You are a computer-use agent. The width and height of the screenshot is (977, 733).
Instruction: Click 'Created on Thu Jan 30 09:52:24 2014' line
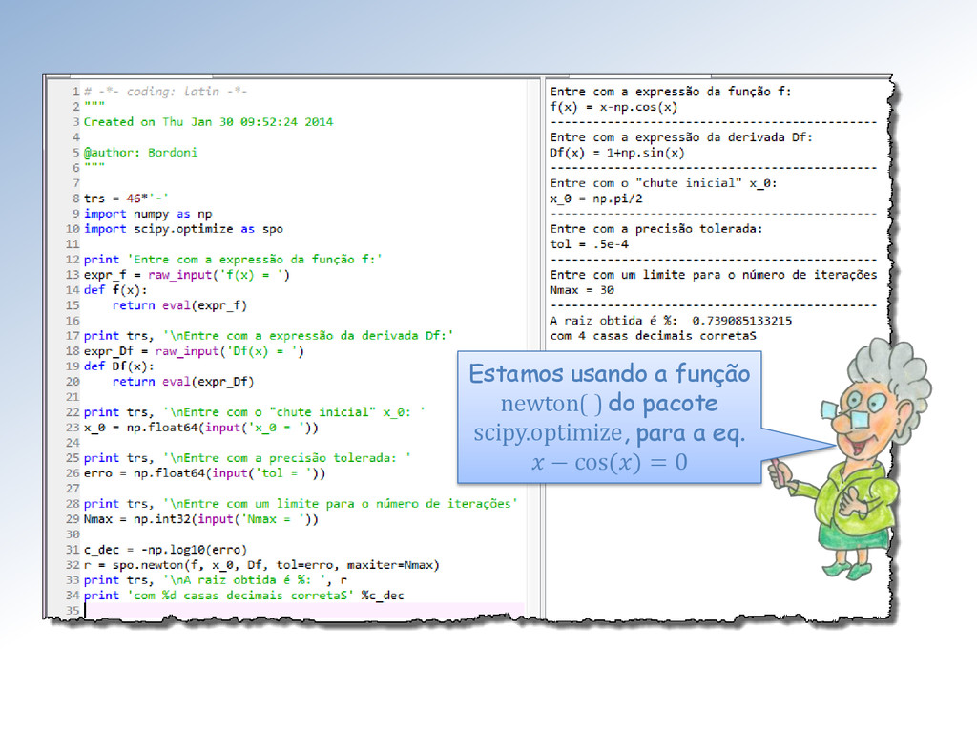[x=208, y=122]
